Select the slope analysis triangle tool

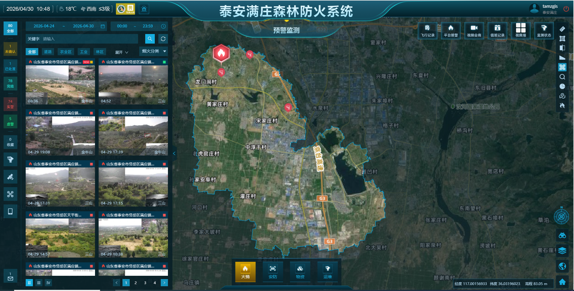tap(562, 58)
